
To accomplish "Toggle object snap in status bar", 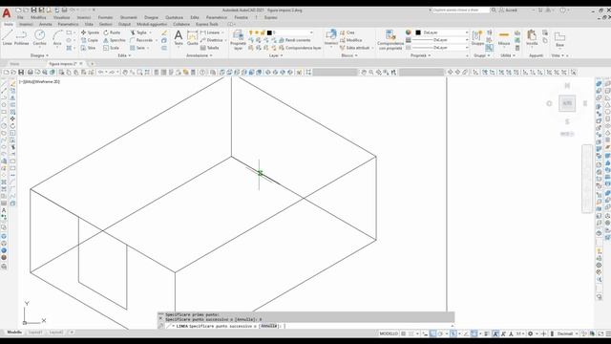I will point(474,333).
